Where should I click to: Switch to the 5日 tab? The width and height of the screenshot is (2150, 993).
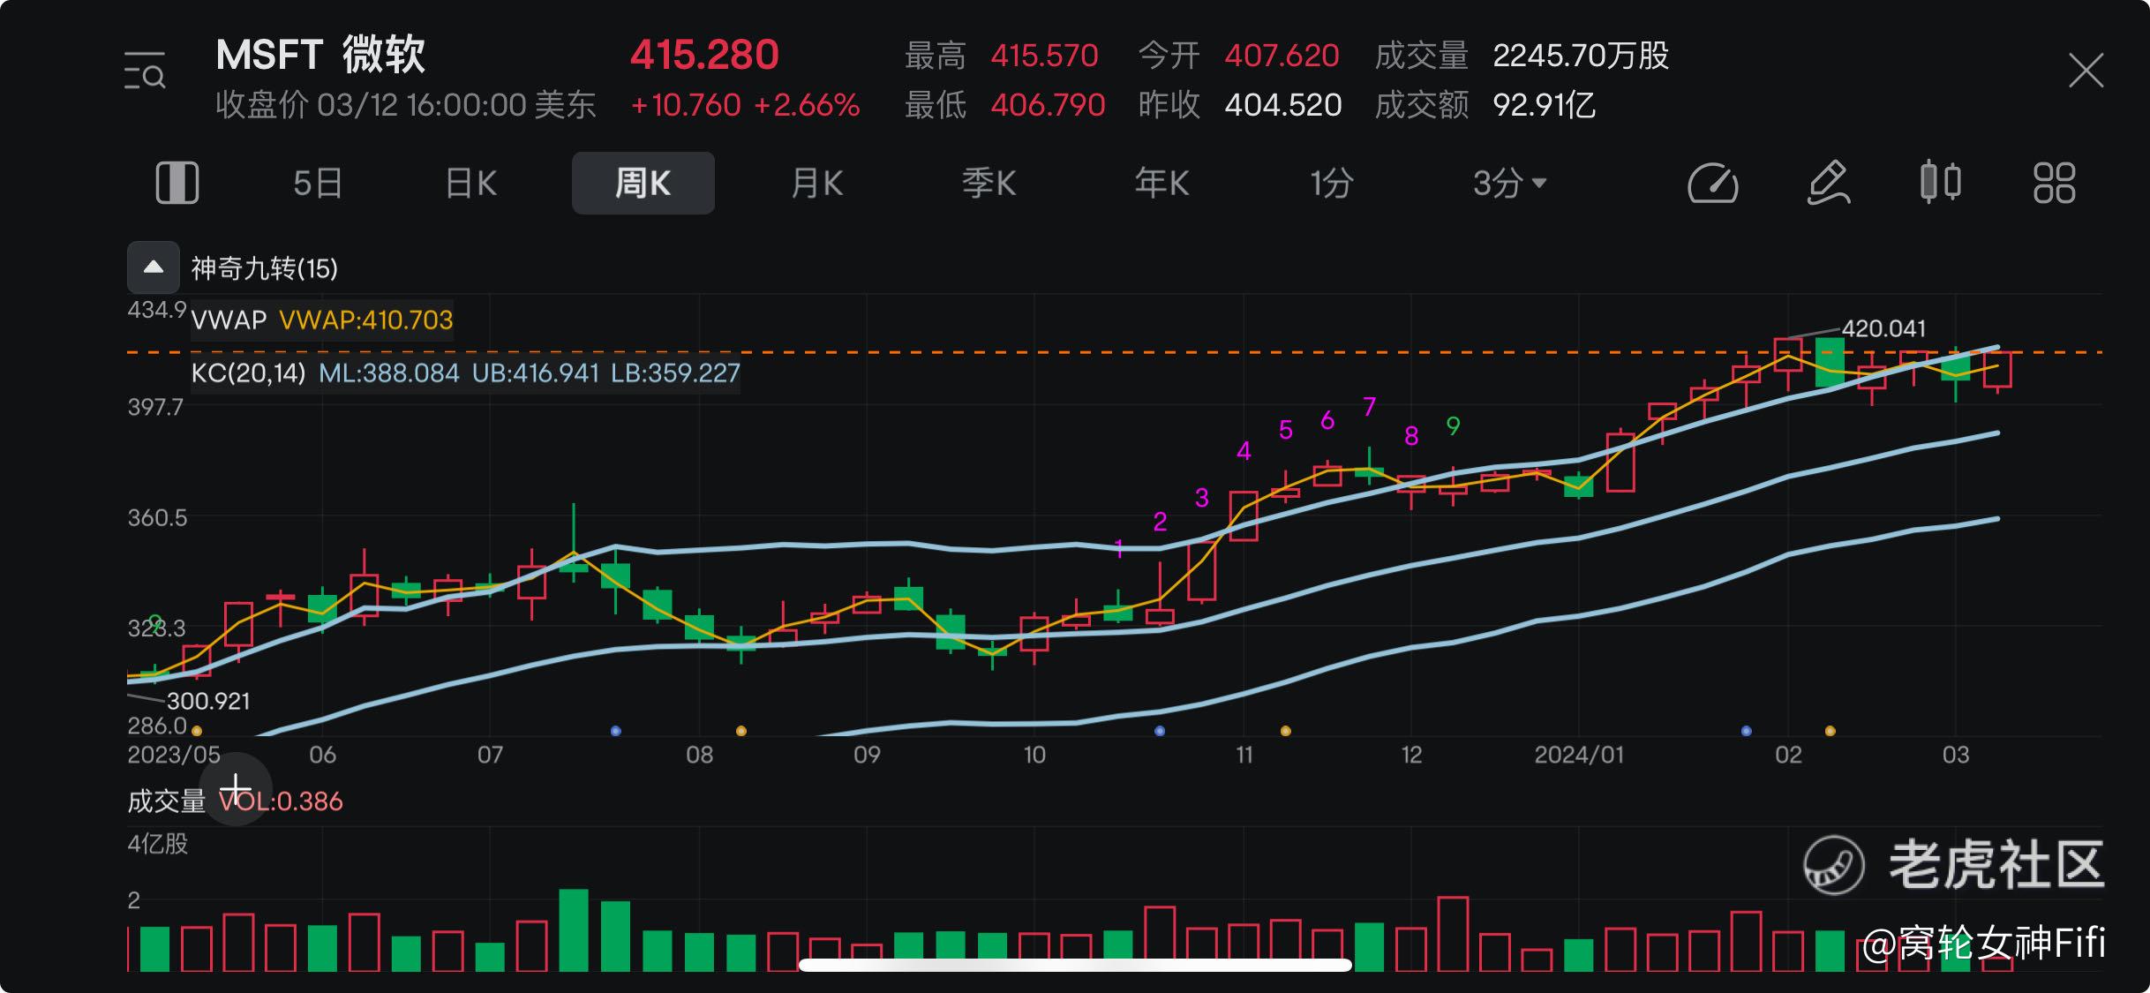point(318,184)
